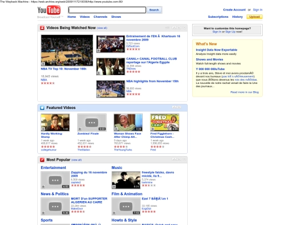Click the red Most Popular module icon
The height and width of the screenshot is (225, 300).
[42, 160]
